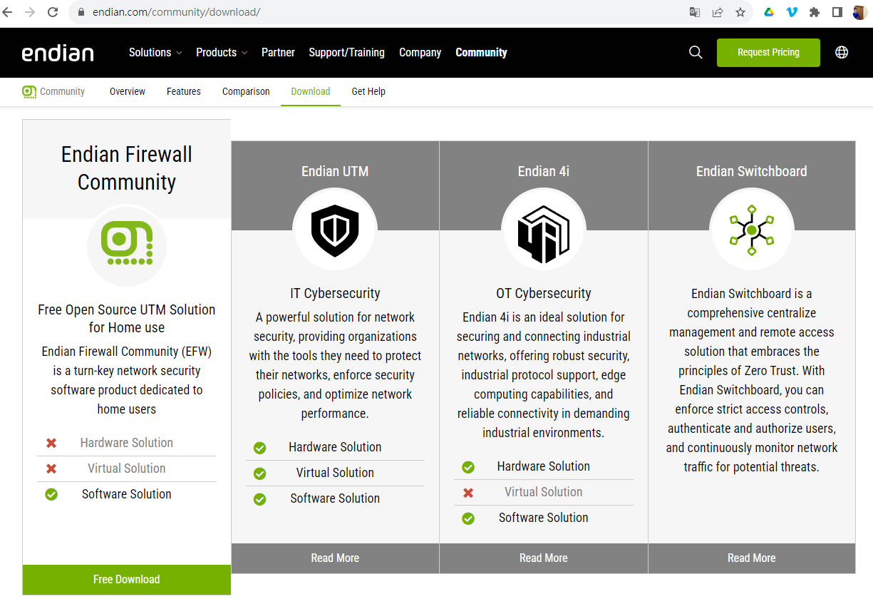Click the browser forward arrow
This screenshot has width=873, height=599.
tap(30, 12)
